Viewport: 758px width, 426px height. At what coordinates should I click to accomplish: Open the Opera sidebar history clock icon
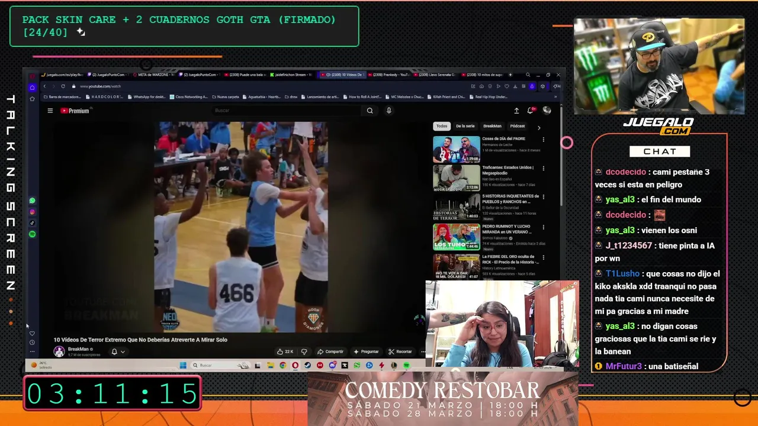(x=32, y=343)
